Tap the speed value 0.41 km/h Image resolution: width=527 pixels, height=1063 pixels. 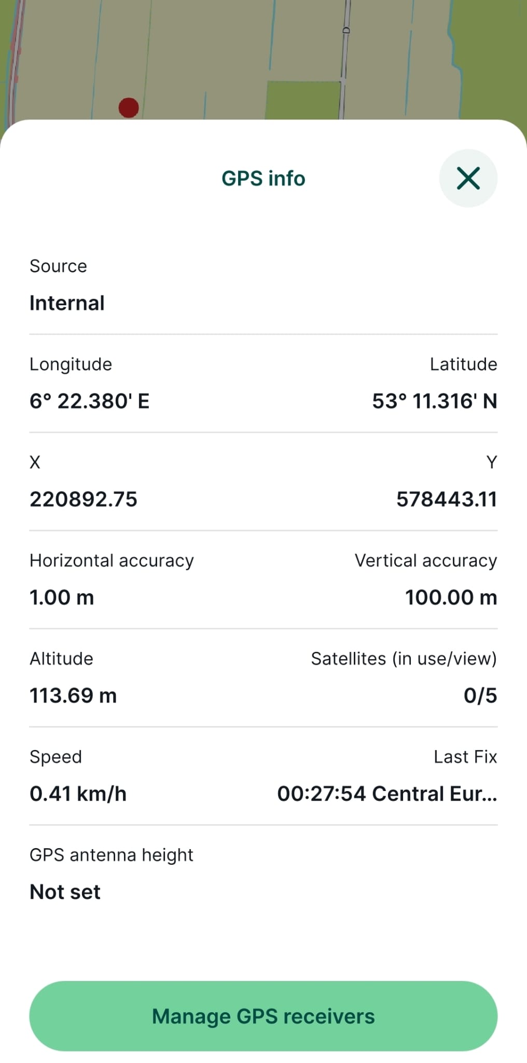click(78, 794)
